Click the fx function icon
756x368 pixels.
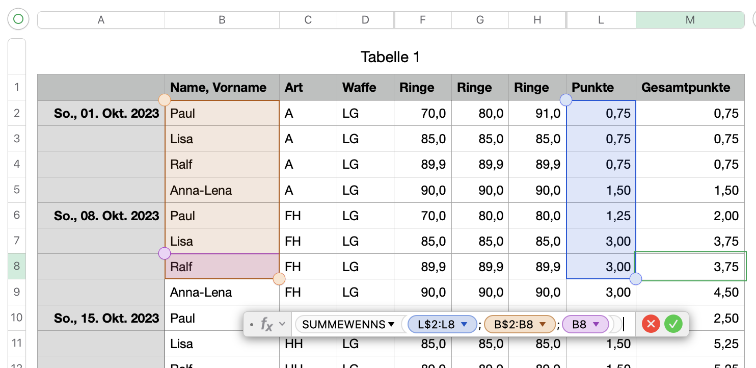click(266, 324)
